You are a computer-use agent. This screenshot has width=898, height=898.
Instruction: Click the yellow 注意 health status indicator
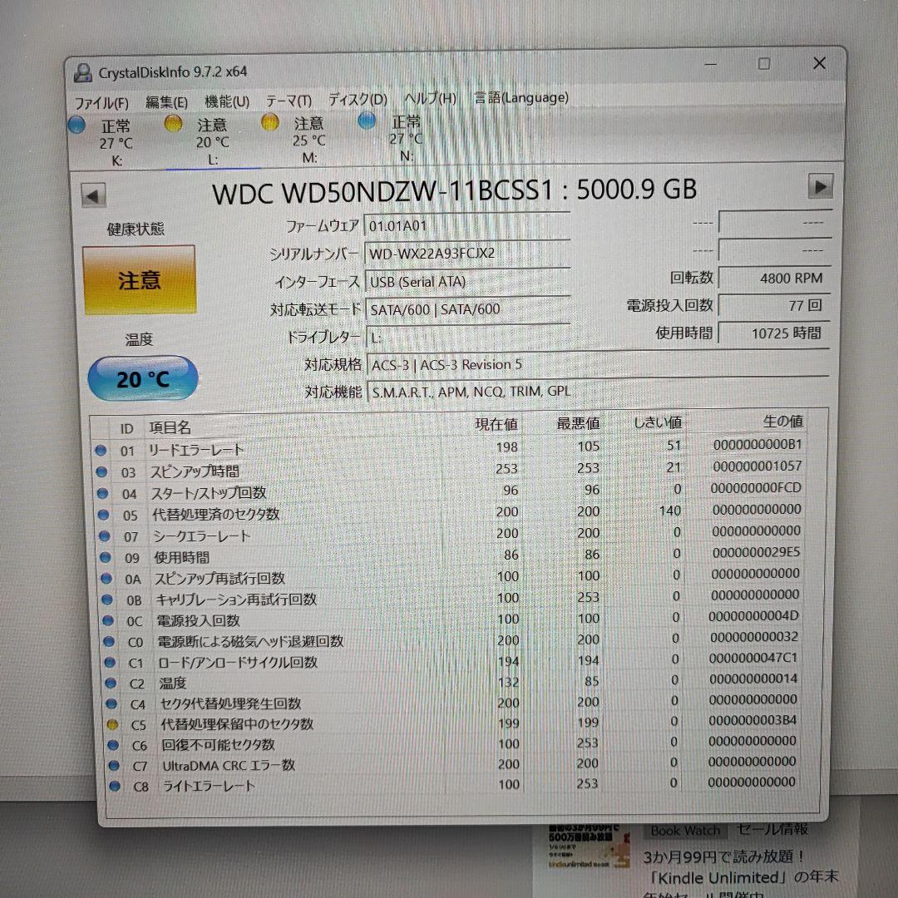click(x=140, y=279)
